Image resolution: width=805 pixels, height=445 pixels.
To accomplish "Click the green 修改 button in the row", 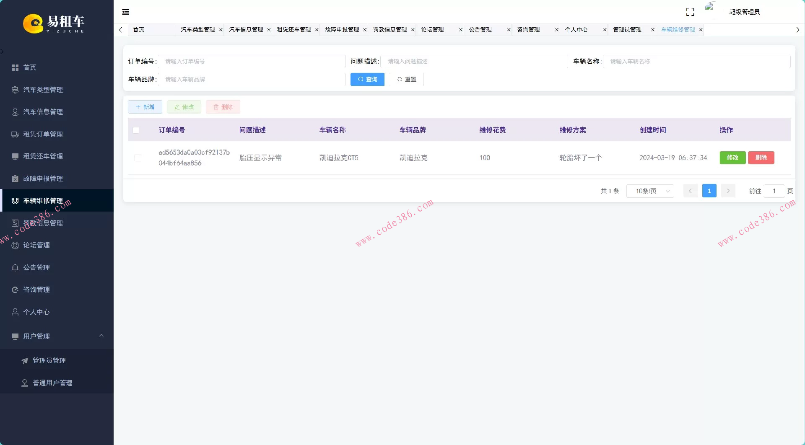I will tap(732, 158).
